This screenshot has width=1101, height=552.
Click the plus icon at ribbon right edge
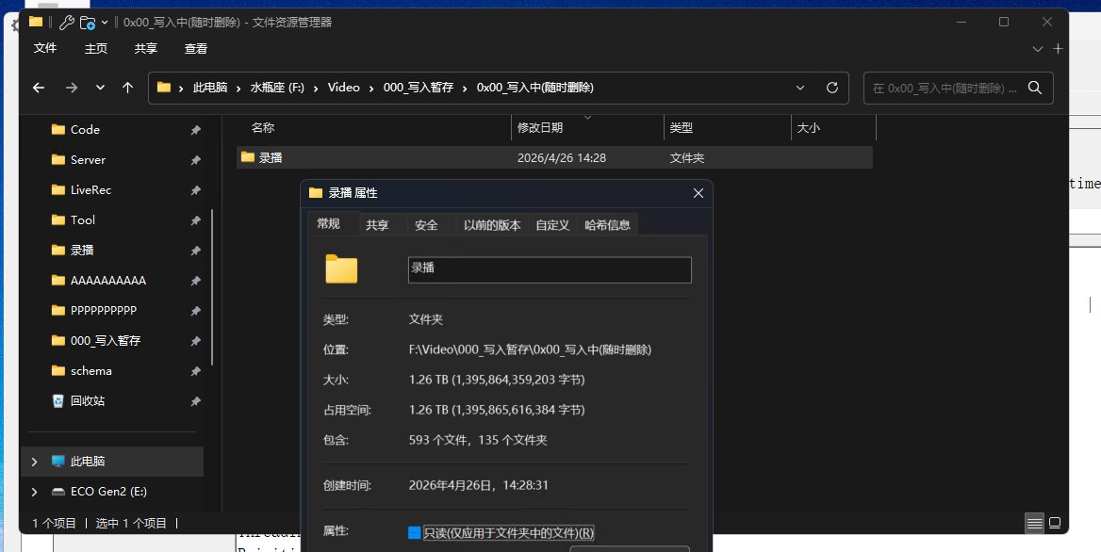click(x=1059, y=49)
